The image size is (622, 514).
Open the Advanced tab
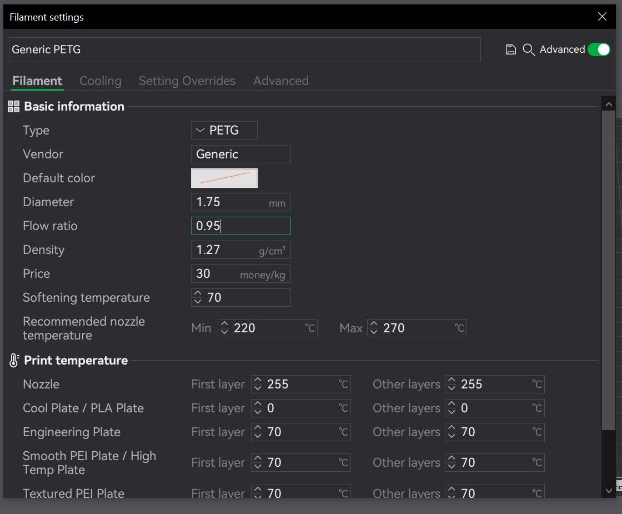point(281,81)
